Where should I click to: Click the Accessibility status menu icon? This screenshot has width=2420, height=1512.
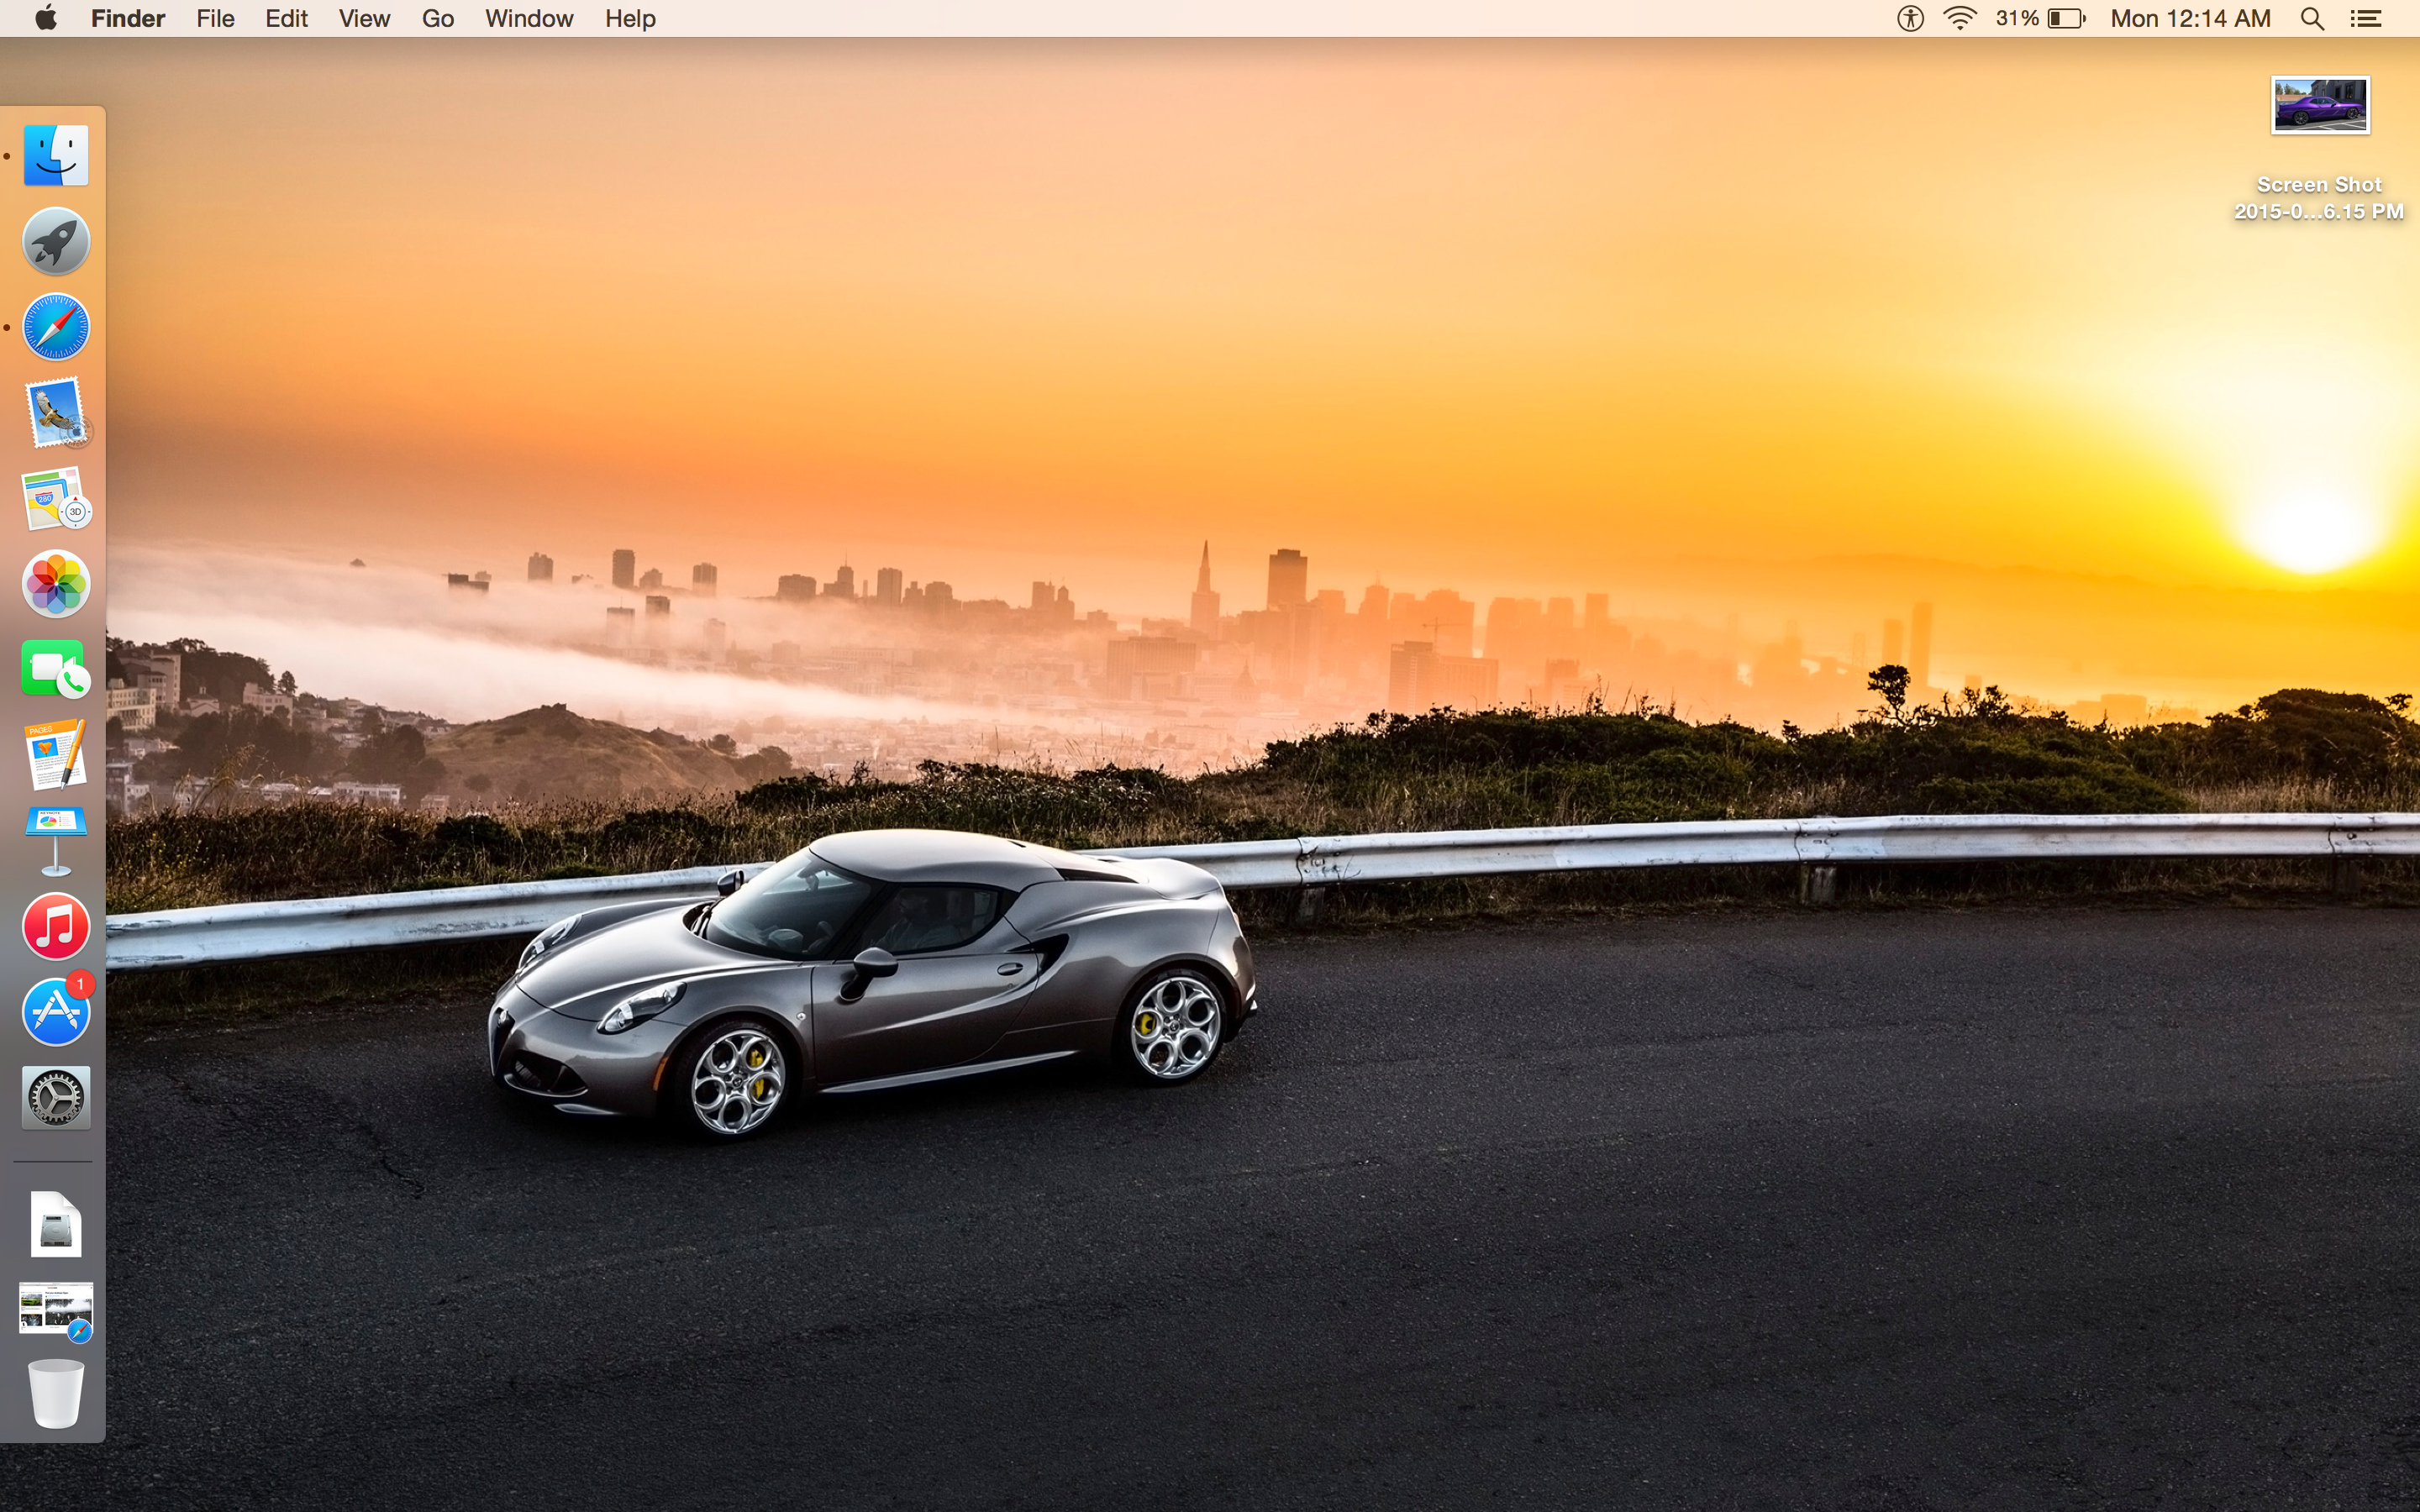point(1910,18)
